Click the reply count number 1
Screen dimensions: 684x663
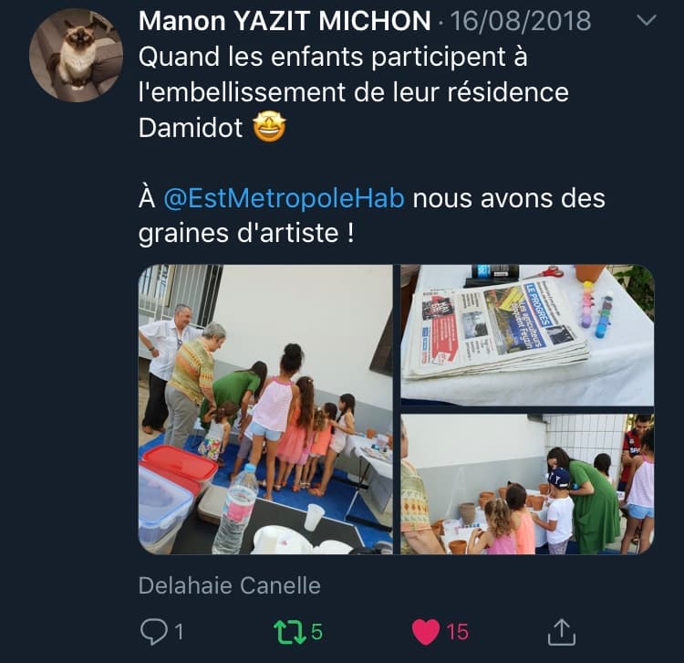[x=179, y=632]
